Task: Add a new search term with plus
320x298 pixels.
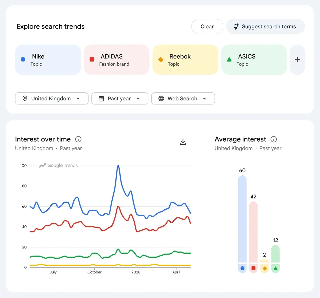Action: 297,60
